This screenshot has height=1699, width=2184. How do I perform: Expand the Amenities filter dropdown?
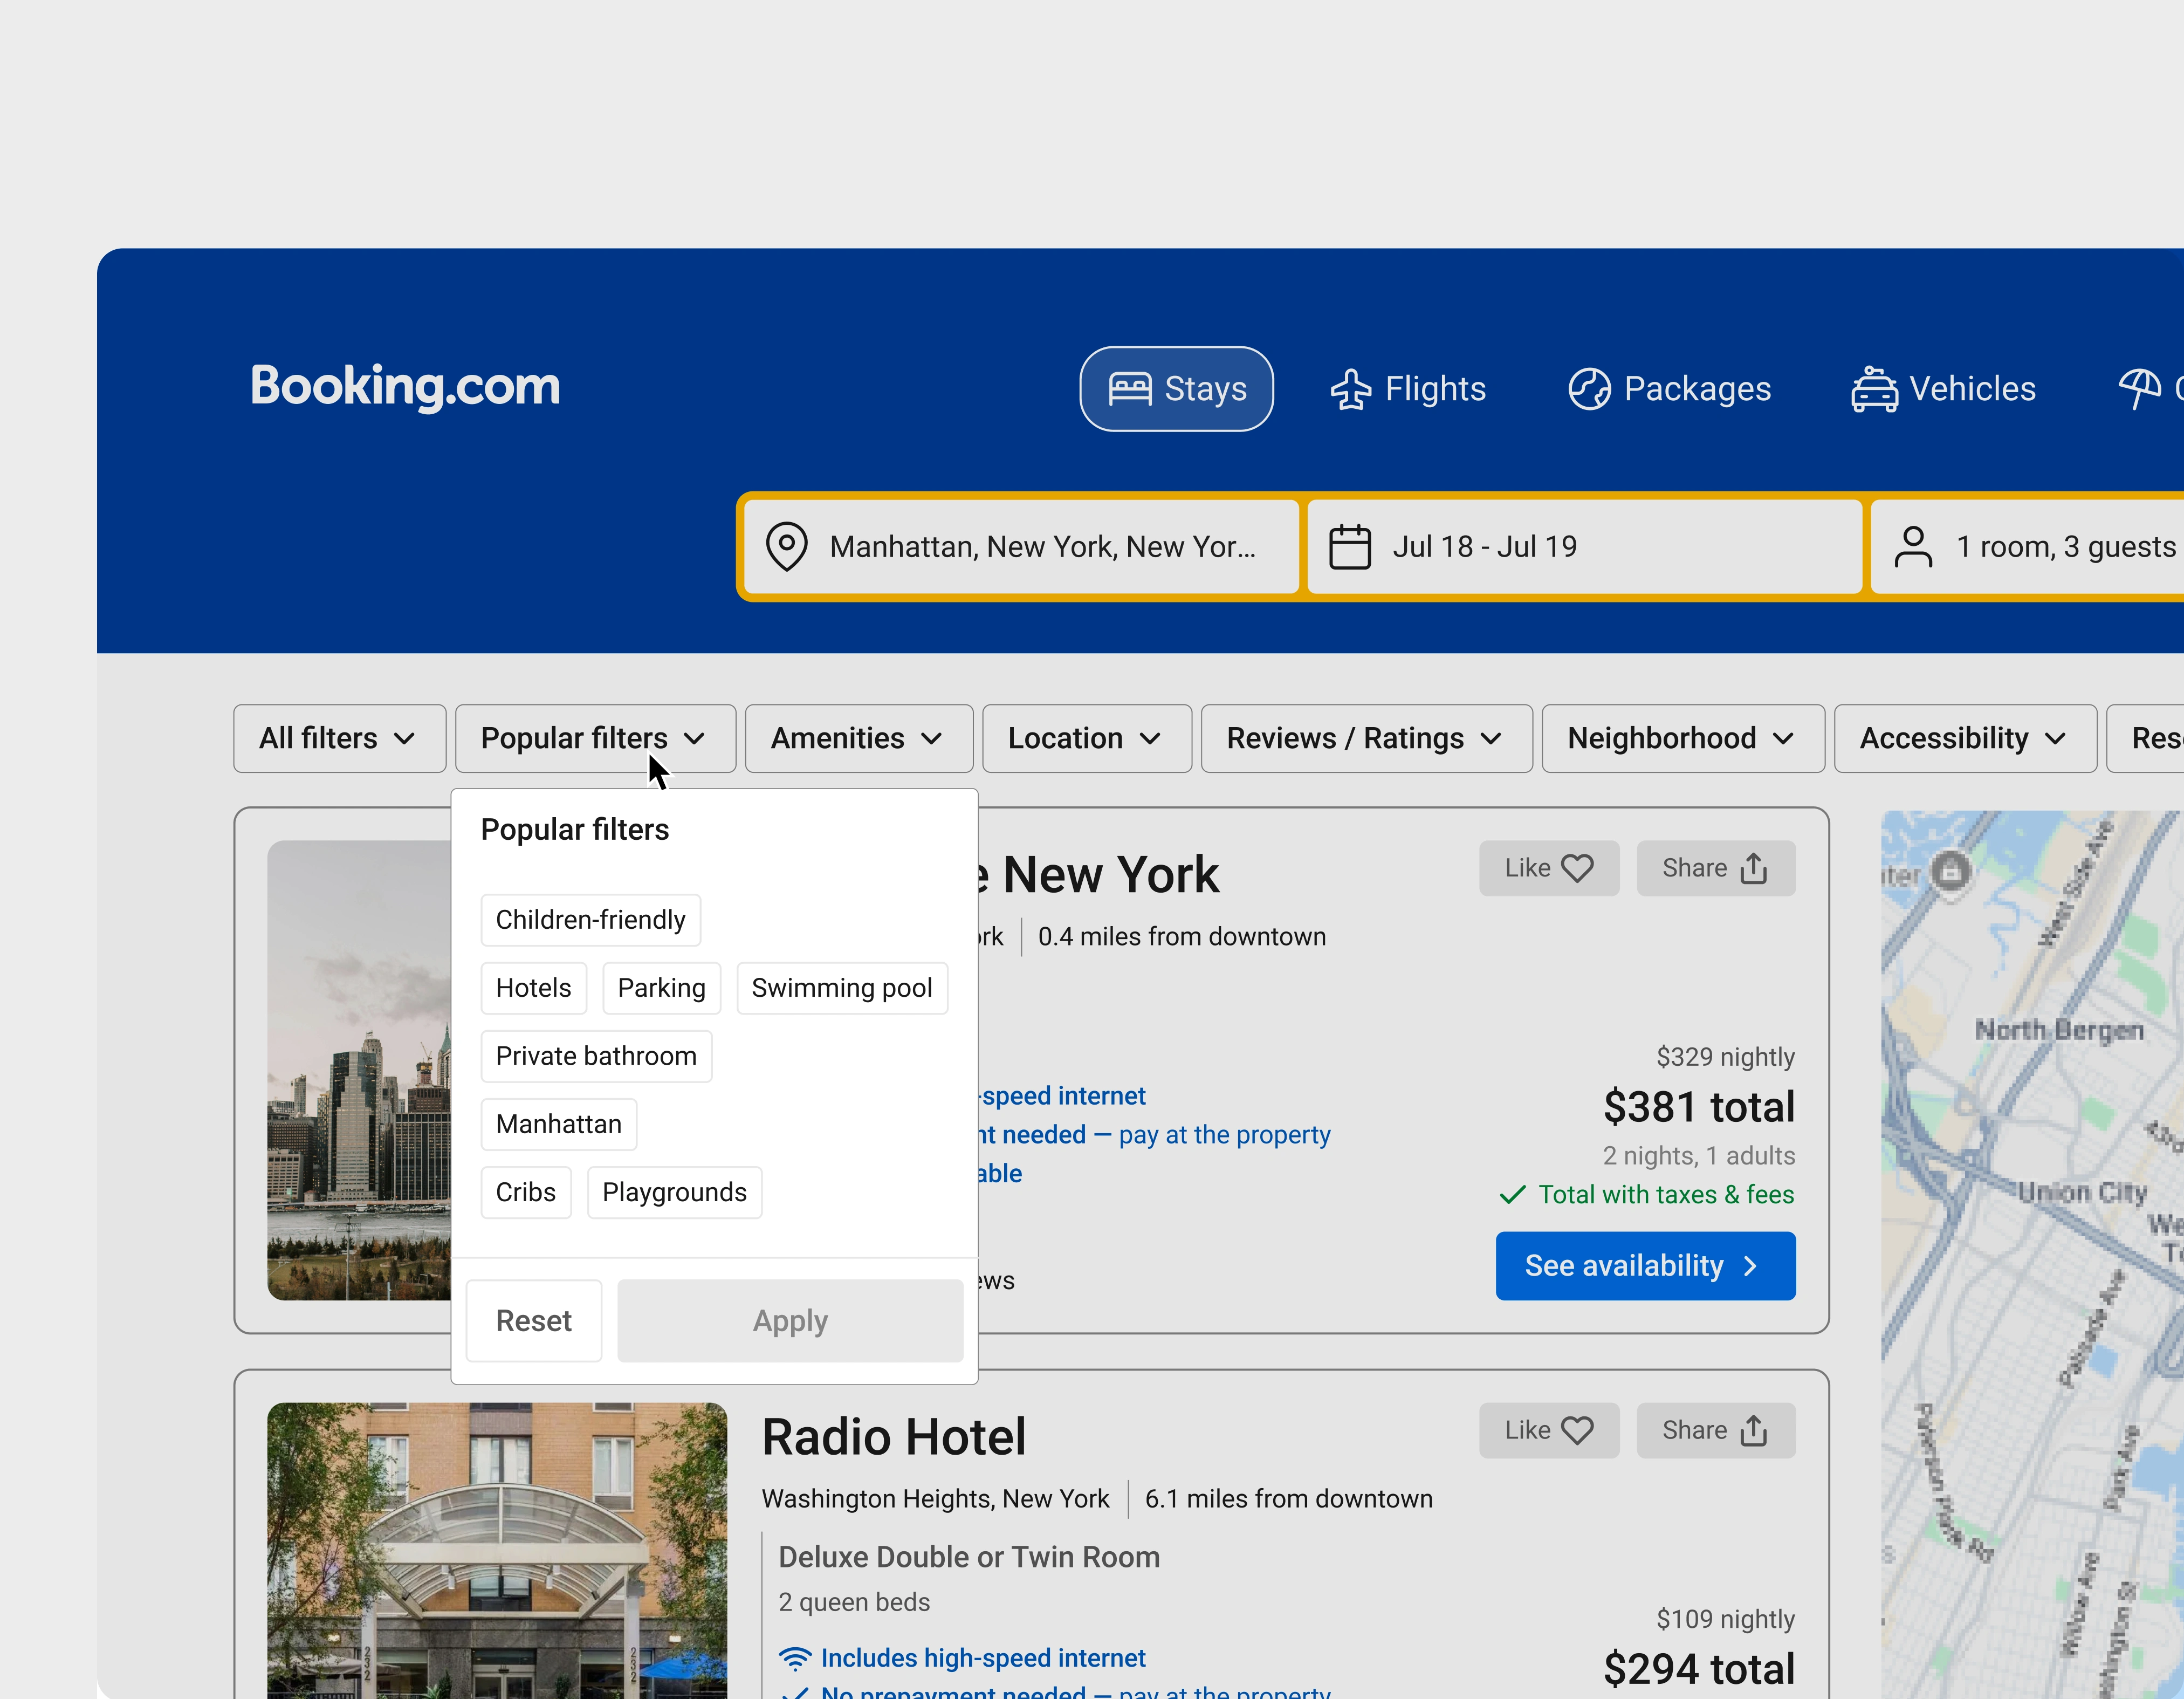(x=858, y=739)
